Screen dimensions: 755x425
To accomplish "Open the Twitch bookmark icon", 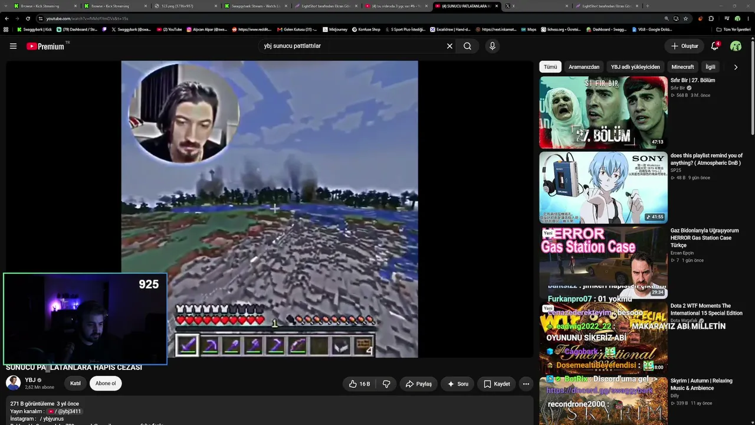I will pyautogui.click(x=104, y=29).
